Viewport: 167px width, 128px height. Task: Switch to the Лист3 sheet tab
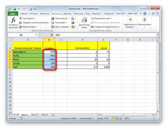tap(44, 115)
